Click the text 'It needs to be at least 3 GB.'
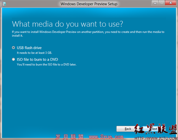The width and height of the screenshot is (178, 140). click(x=34, y=53)
